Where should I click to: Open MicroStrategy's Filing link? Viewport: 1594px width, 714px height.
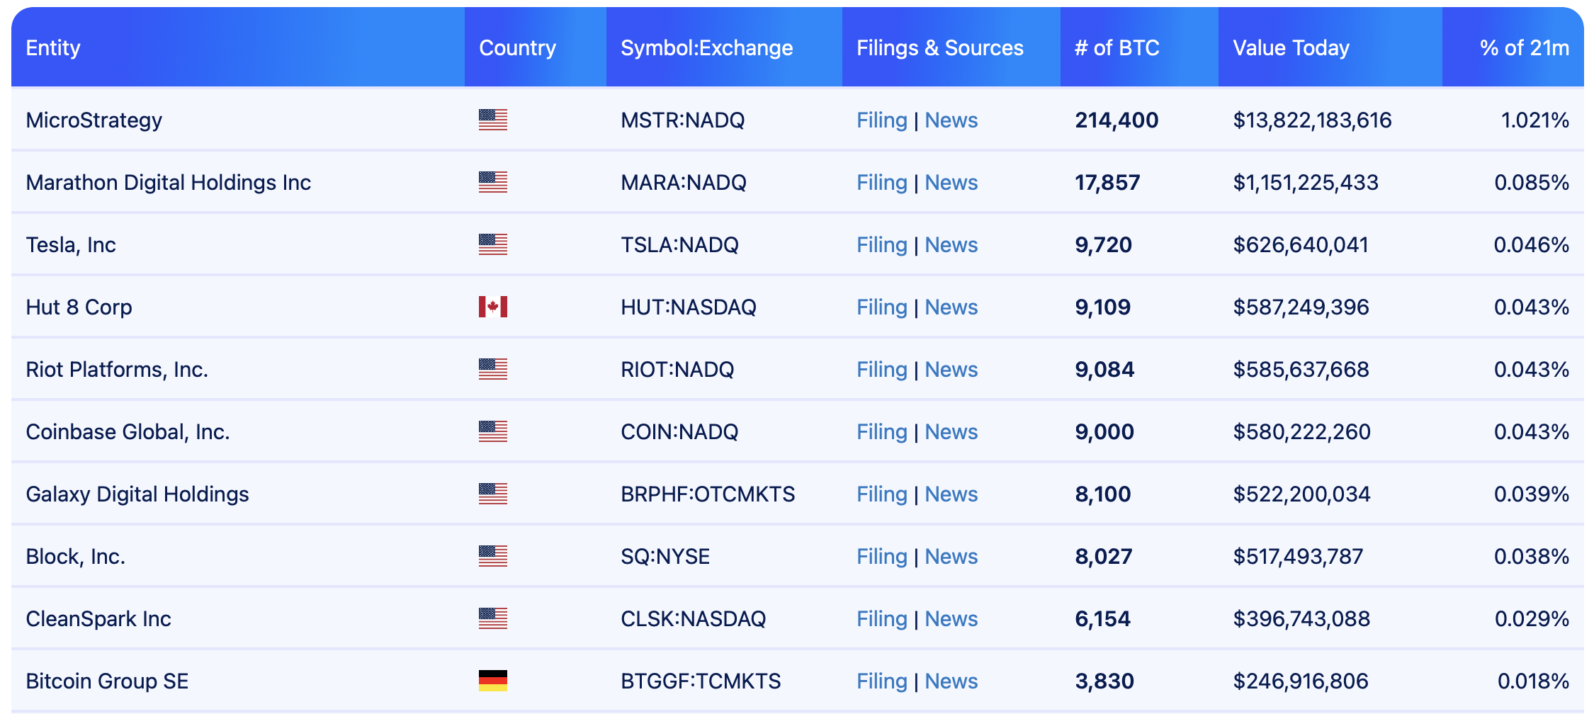click(x=881, y=120)
